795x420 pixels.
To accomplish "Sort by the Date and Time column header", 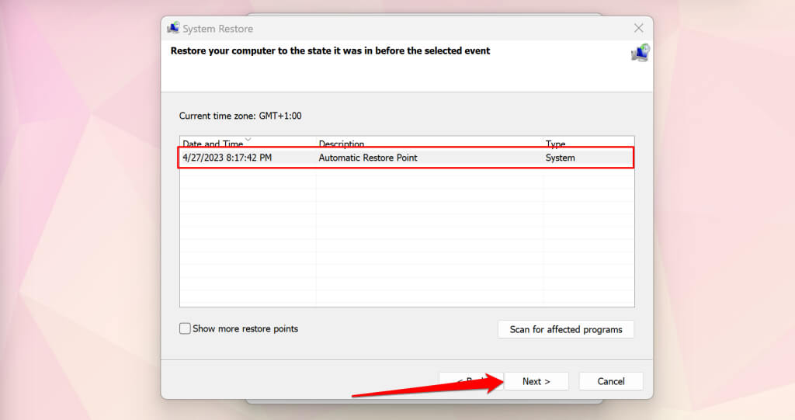I will [x=248, y=143].
